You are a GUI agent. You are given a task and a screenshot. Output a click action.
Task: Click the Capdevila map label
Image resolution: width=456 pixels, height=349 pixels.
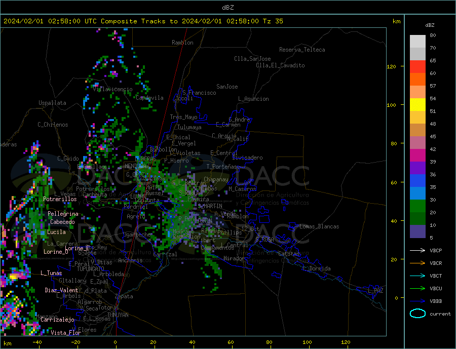click(149, 98)
